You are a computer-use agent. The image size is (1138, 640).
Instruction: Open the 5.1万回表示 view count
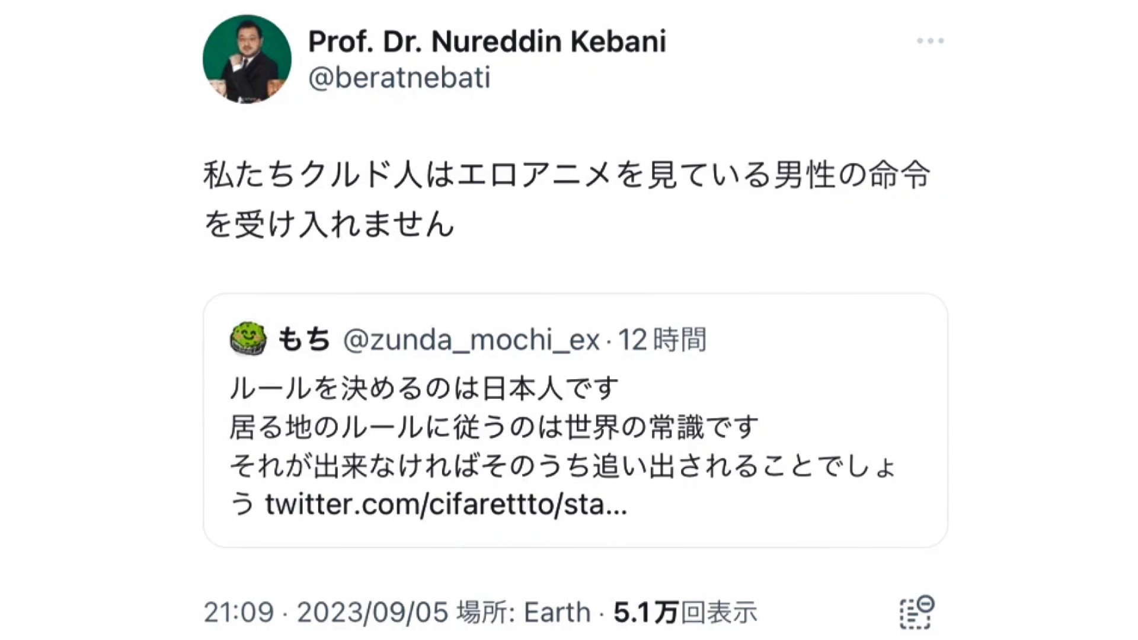tap(685, 612)
